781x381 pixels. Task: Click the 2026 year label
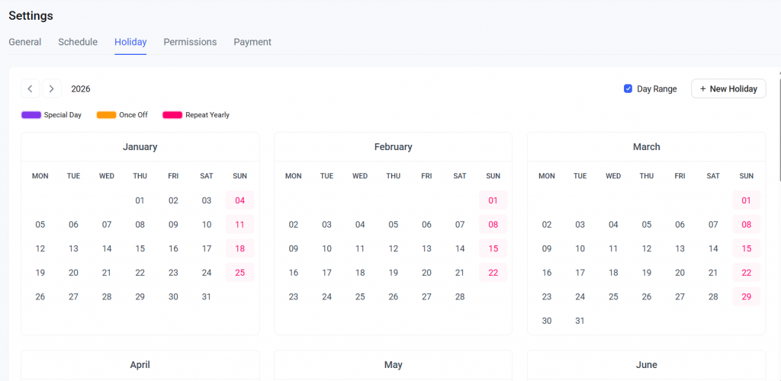click(81, 89)
